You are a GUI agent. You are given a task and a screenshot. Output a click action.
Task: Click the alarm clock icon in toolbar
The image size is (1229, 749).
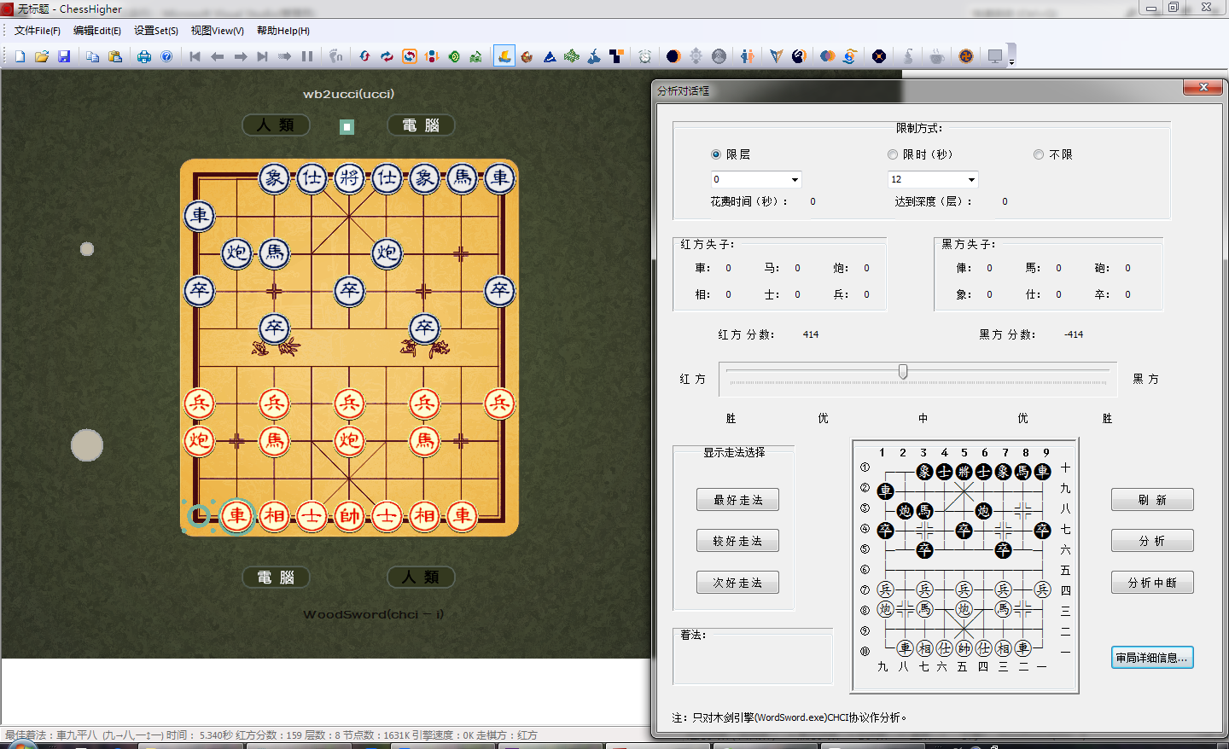click(645, 56)
